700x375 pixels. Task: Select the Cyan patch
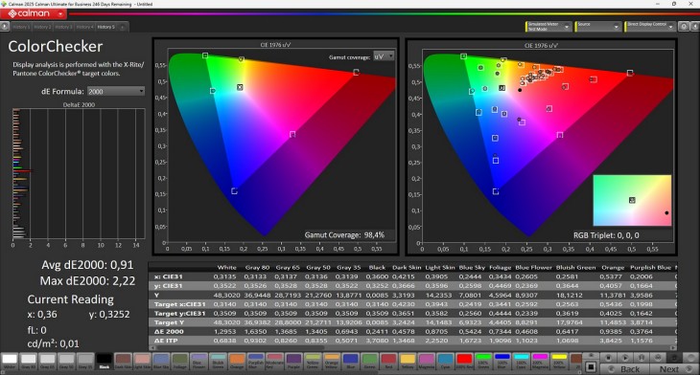(x=445, y=362)
